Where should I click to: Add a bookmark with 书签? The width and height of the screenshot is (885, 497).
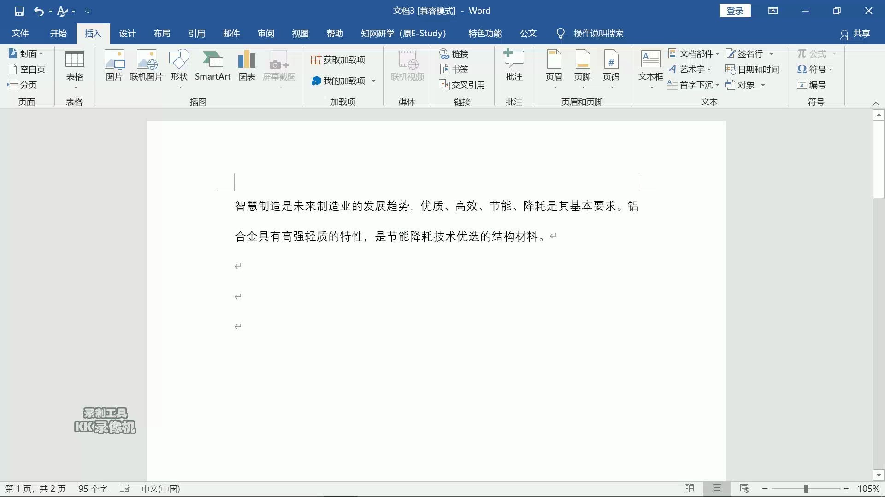pos(454,69)
